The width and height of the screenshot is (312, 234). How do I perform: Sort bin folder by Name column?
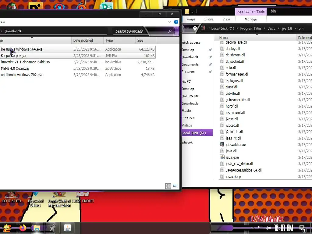coord(256,37)
